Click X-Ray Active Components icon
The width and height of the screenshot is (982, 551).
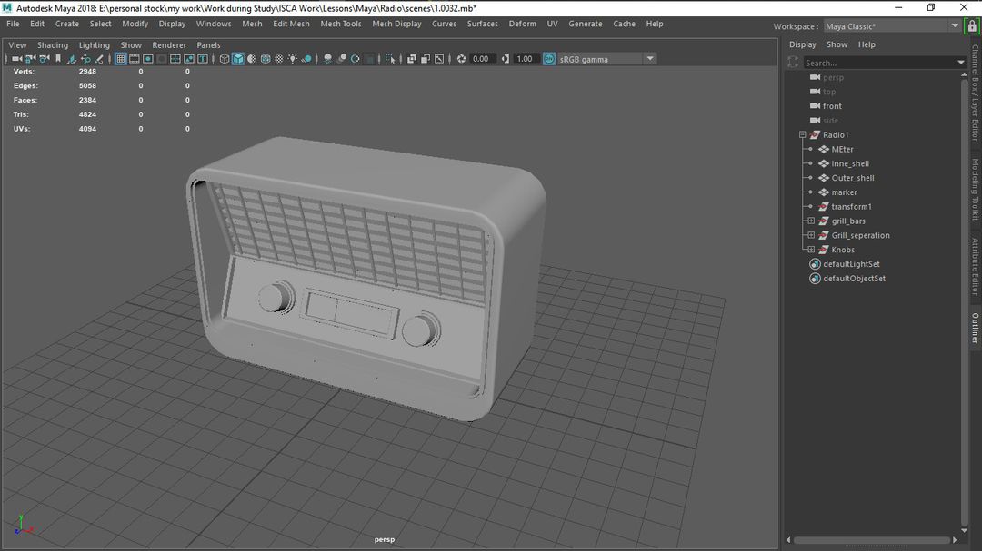pyautogui.click(x=426, y=59)
